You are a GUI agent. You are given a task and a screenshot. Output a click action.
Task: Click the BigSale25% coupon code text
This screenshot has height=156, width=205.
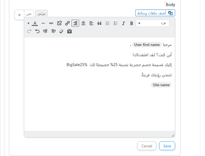(x=77, y=65)
